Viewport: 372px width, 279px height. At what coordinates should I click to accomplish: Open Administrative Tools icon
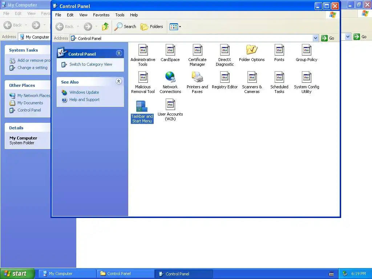(x=143, y=55)
